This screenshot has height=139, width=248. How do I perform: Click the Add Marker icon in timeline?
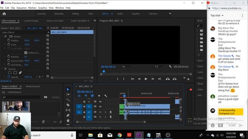[x=99, y=96]
